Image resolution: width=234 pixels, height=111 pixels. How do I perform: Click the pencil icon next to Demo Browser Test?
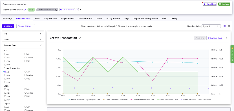(x=25, y=10)
